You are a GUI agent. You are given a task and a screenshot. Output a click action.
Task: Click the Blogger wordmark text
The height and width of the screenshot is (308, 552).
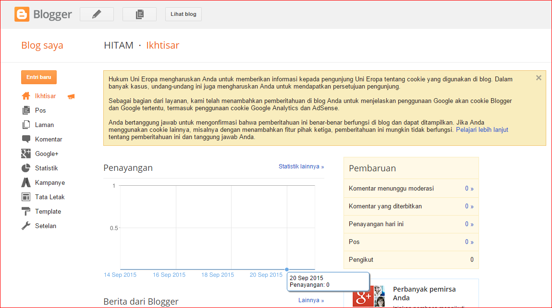click(x=52, y=14)
